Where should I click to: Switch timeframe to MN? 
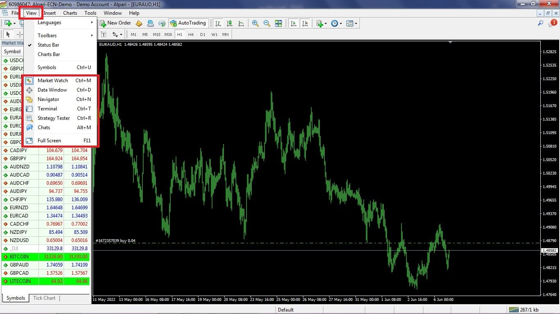click(x=225, y=35)
